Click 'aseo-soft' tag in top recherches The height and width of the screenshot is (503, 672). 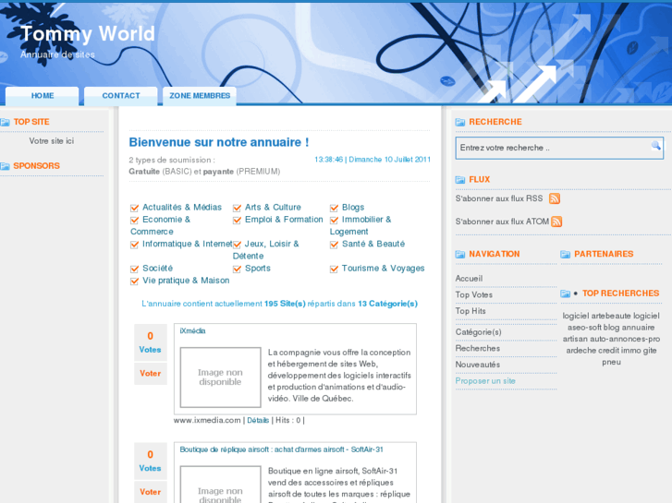[584, 328]
